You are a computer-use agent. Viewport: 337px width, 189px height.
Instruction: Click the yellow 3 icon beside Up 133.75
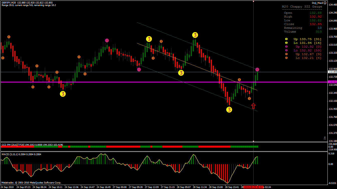(286, 39)
